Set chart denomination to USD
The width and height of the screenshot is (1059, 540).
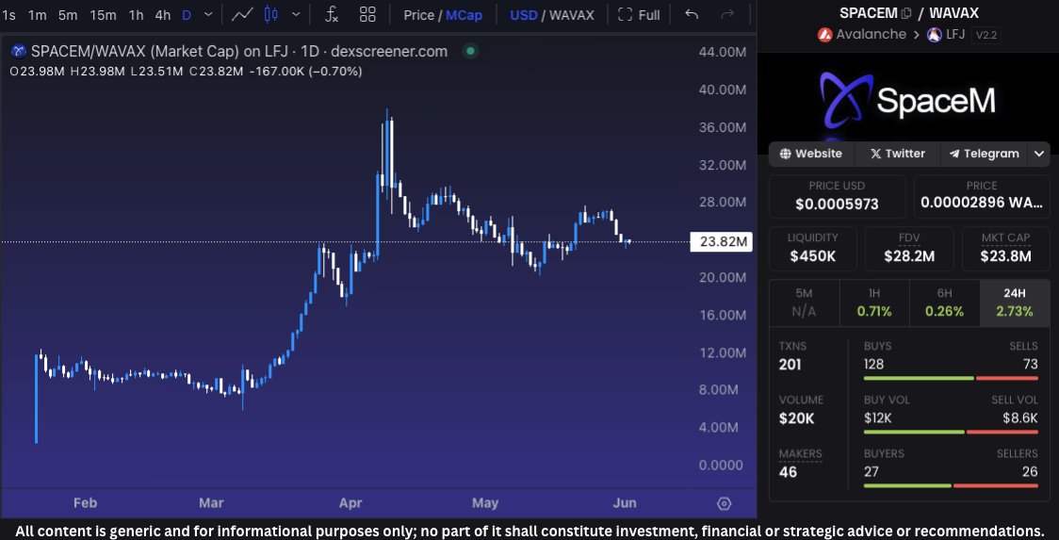pyautogui.click(x=524, y=15)
